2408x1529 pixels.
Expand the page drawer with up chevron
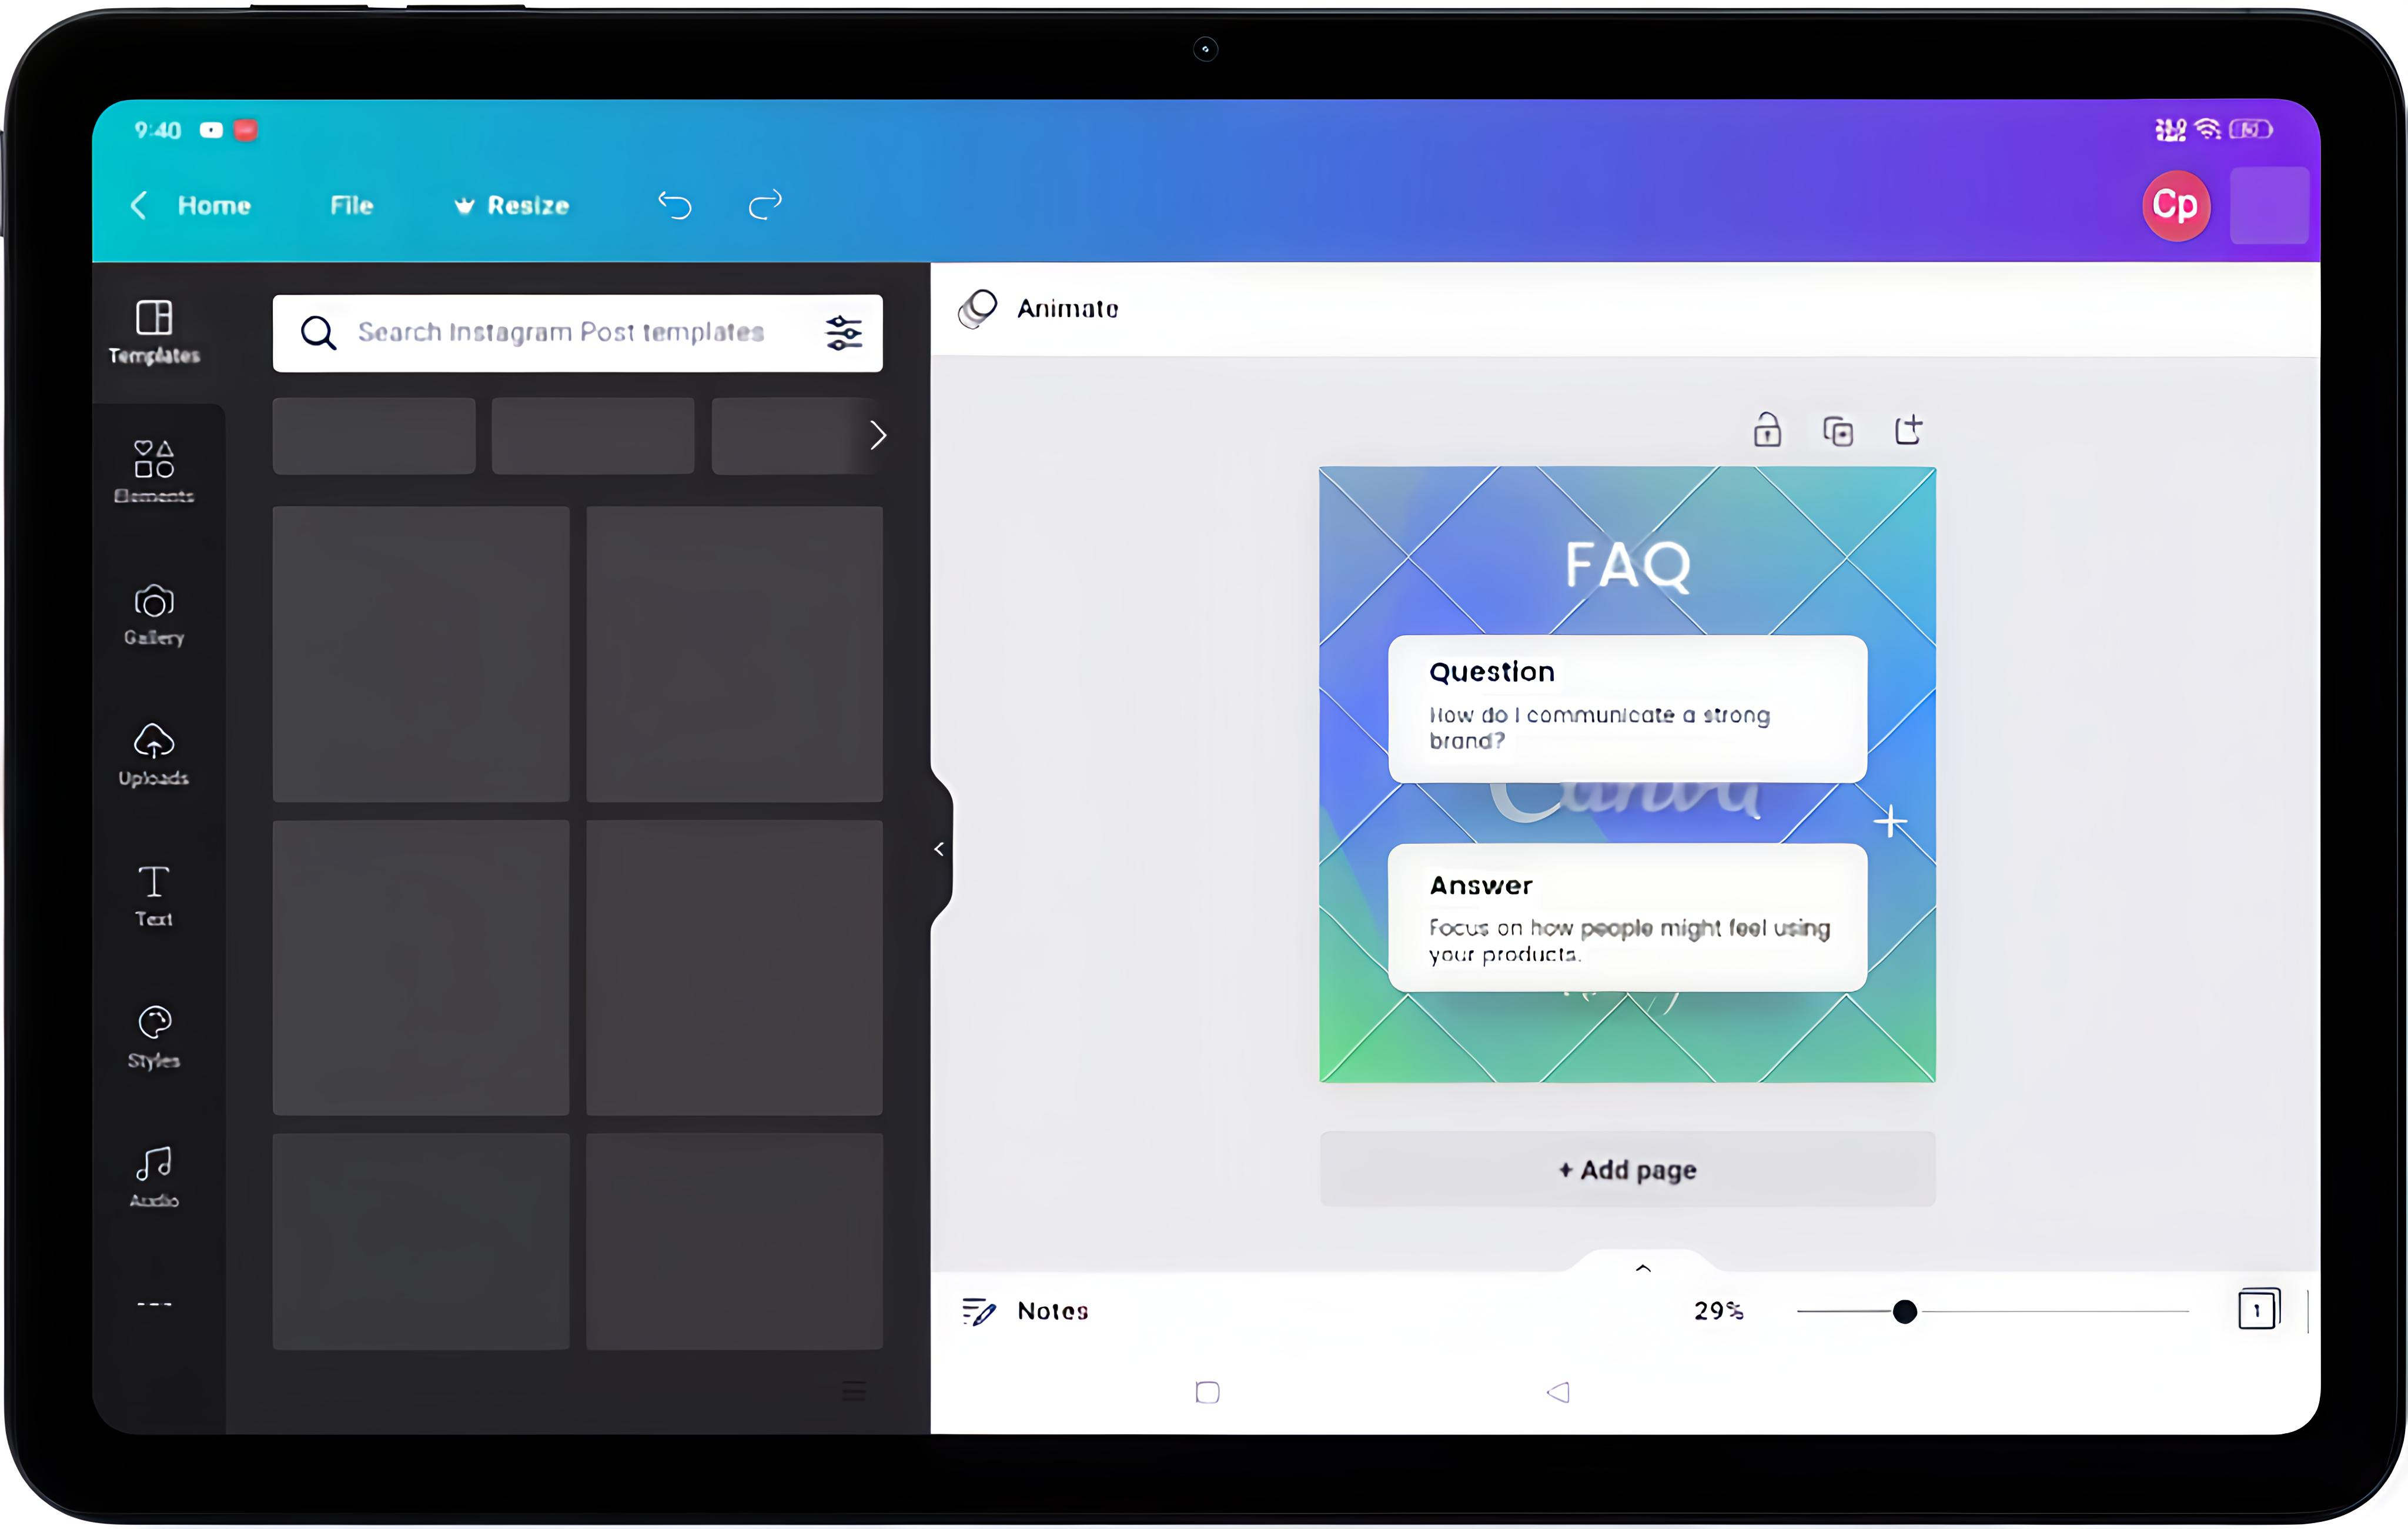1643,1268
